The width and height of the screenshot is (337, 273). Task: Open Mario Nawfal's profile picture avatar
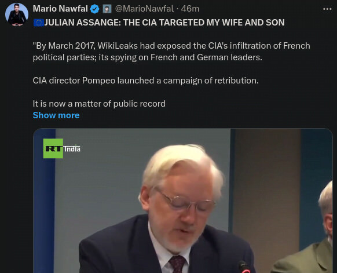point(17,14)
